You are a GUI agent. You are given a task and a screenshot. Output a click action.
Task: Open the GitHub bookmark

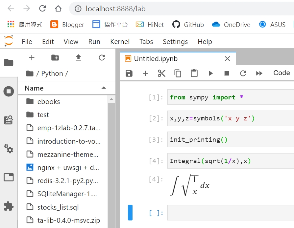pyautogui.click(x=188, y=25)
